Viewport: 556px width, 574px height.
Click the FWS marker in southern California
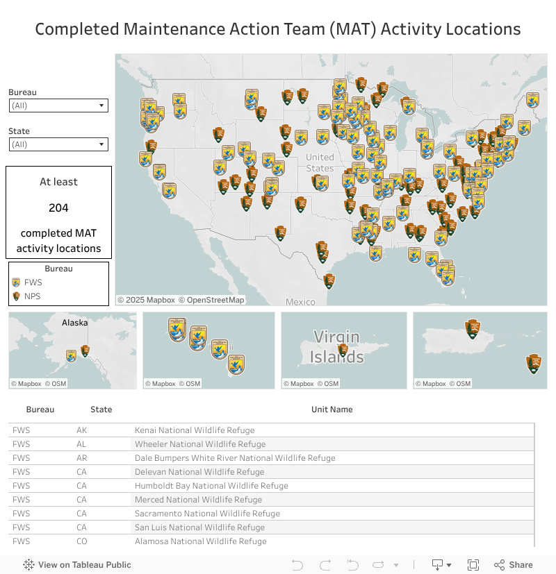tap(169, 191)
